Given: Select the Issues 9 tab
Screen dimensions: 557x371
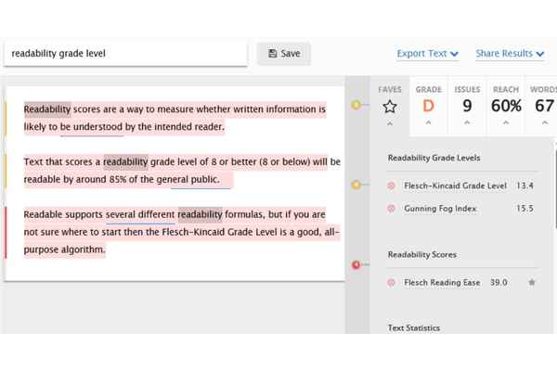Looking at the screenshot, I should click(467, 106).
